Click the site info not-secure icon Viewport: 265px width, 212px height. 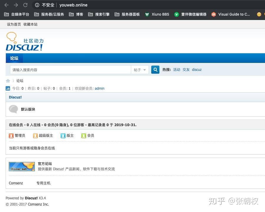click(37, 5)
